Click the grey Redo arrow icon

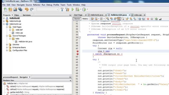coord(32,9)
